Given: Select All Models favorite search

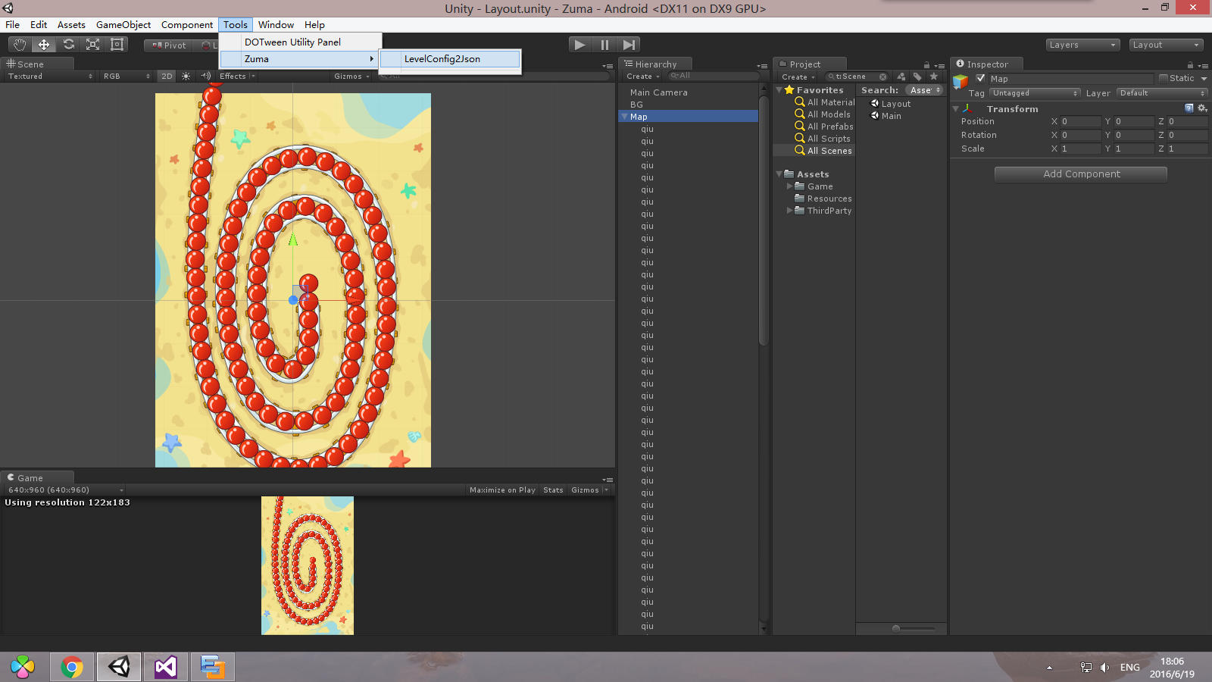Looking at the screenshot, I should coord(823,114).
